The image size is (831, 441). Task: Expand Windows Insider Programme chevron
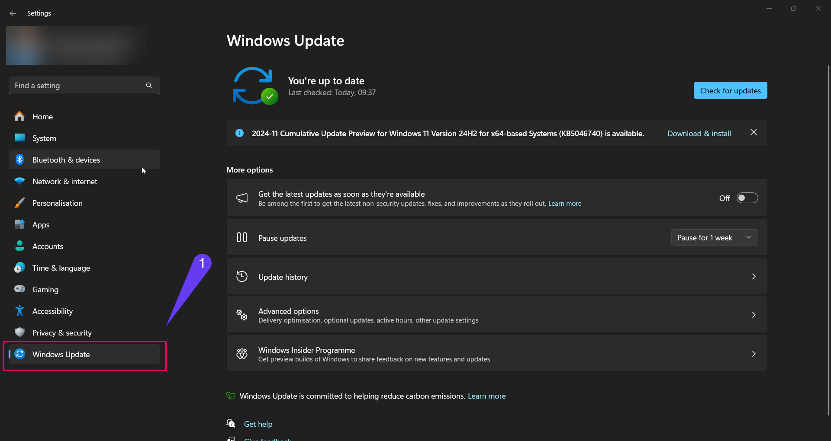(754, 354)
